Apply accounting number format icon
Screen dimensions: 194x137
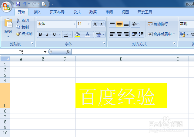coord(182,34)
